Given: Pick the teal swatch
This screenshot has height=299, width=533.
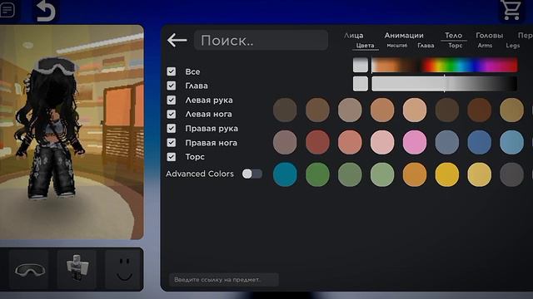Looking at the screenshot, I should point(285,174).
